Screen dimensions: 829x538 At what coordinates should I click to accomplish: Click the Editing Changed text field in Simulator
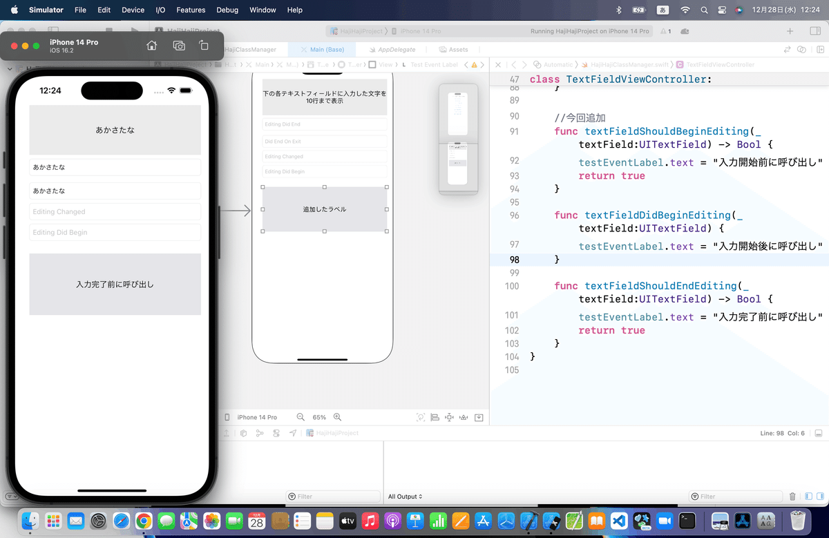[x=115, y=212]
